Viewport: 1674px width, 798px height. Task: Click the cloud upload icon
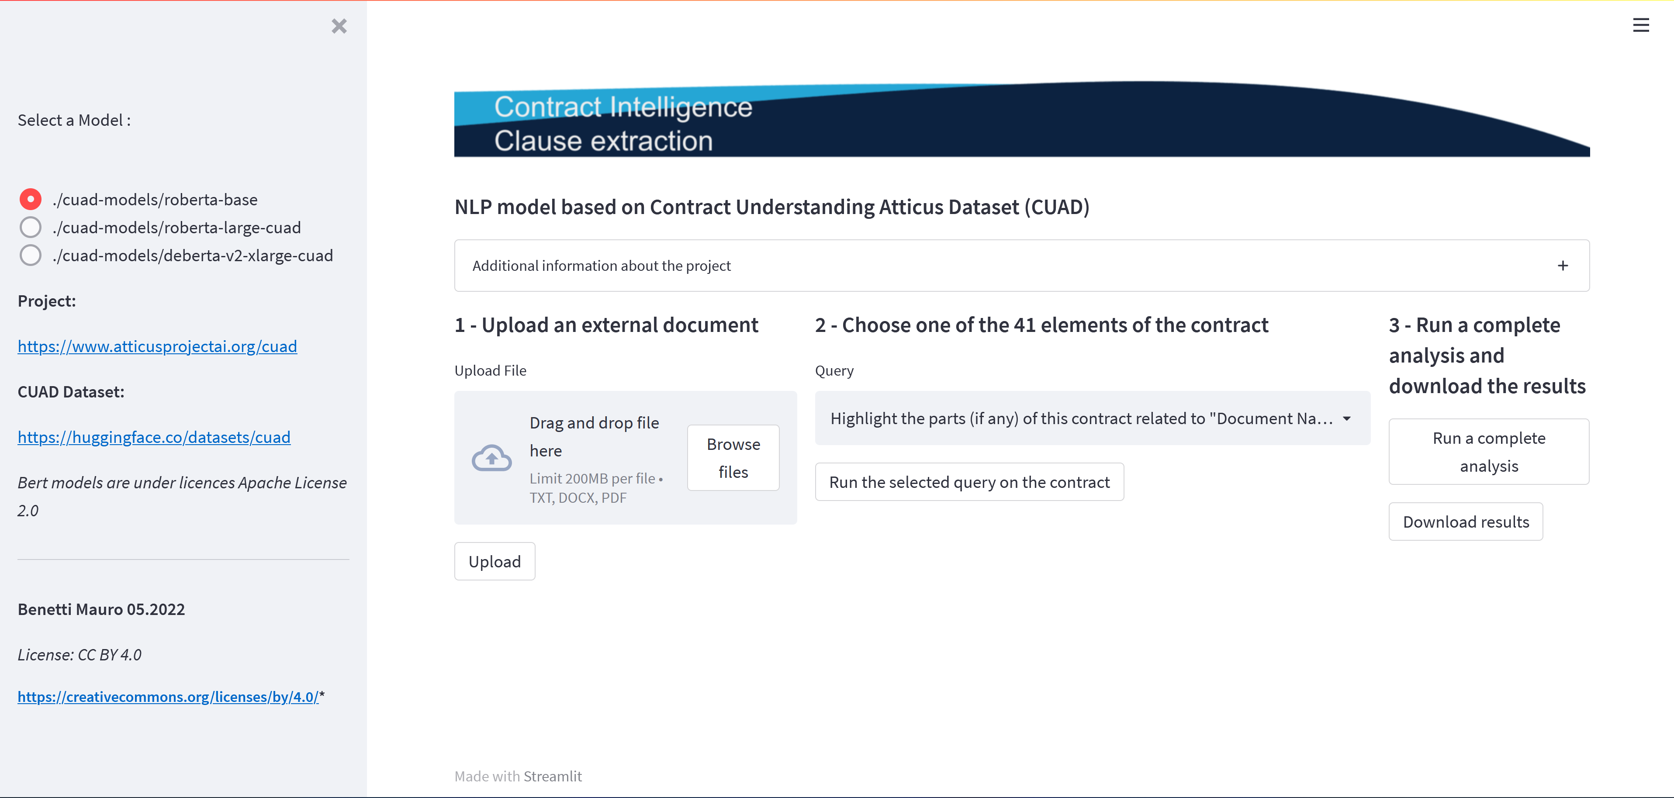tap(491, 458)
